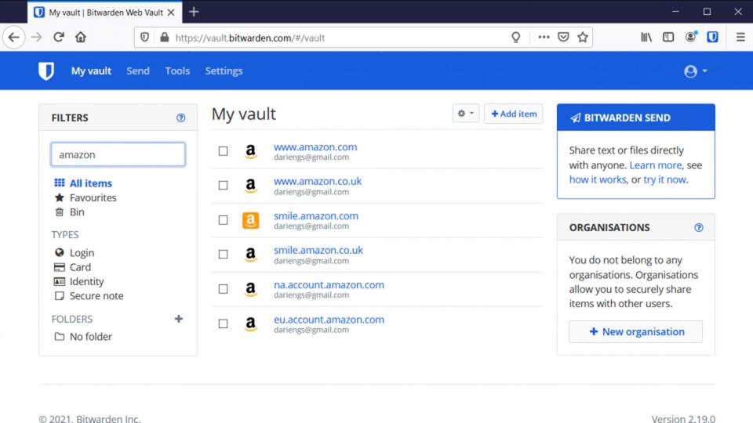This screenshot has height=423, width=753.
Task: Click the Add item button
Action: 513,114
